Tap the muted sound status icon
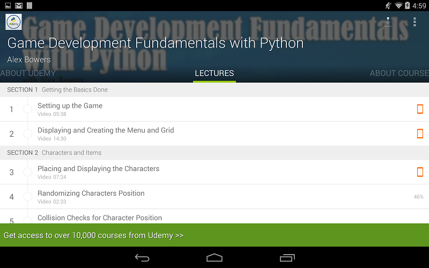The height and width of the screenshot is (268, 429). (388, 5)
